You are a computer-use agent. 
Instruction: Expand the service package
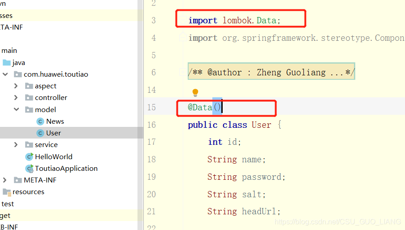pyautogui.click(x=16, y=145)
